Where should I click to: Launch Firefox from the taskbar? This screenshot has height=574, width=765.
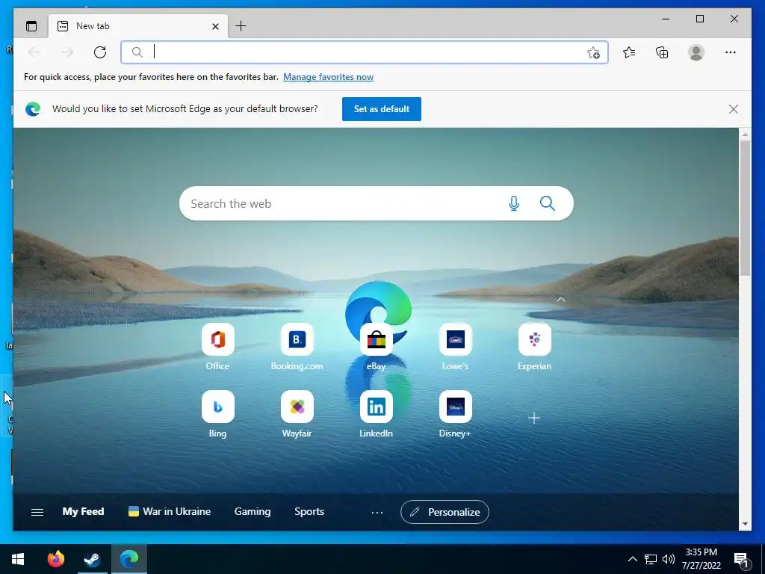click(55, 559)
